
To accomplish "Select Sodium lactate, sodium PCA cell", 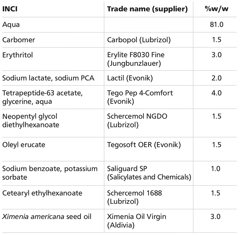I will point(48,78).
